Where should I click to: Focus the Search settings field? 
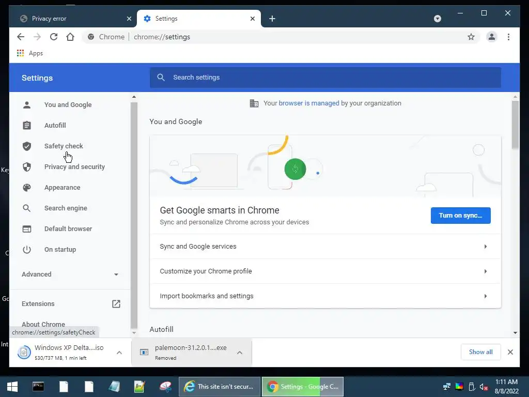click(x=325, y=78)
